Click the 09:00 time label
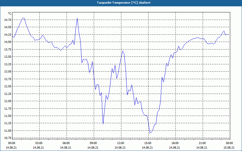242x151 pixels. [x=93, y=143]
